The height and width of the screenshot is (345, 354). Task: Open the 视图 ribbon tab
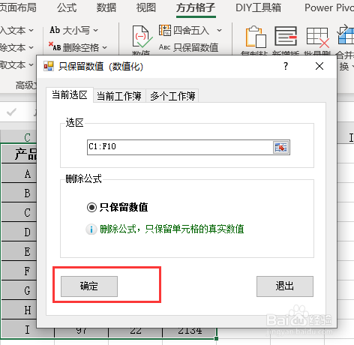point(146,8)
